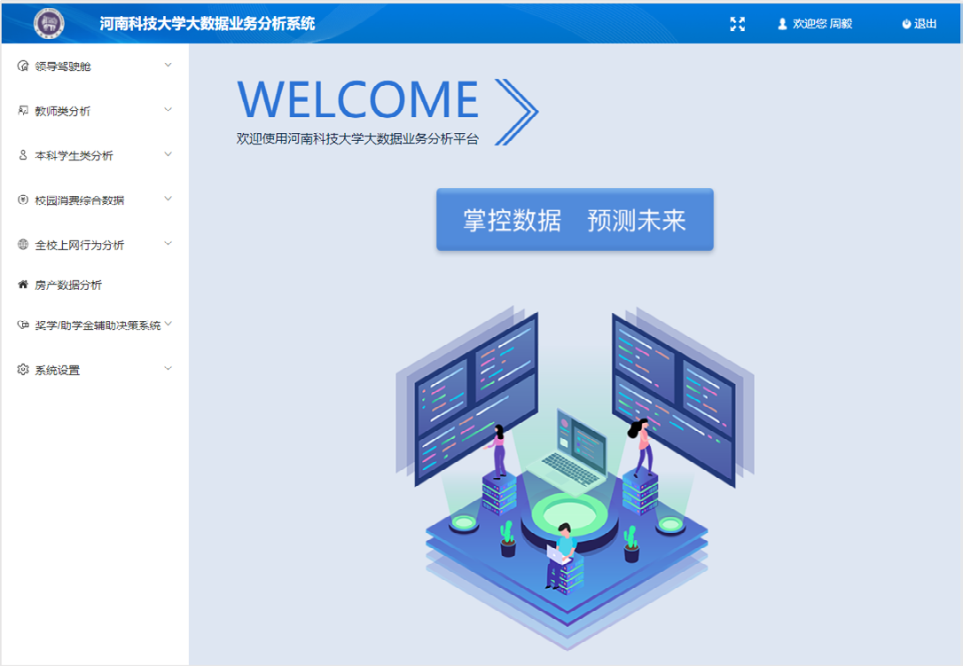Click the user profile icon
The width and height of the screenshot is (963, 666).
(x=782, y=24)
